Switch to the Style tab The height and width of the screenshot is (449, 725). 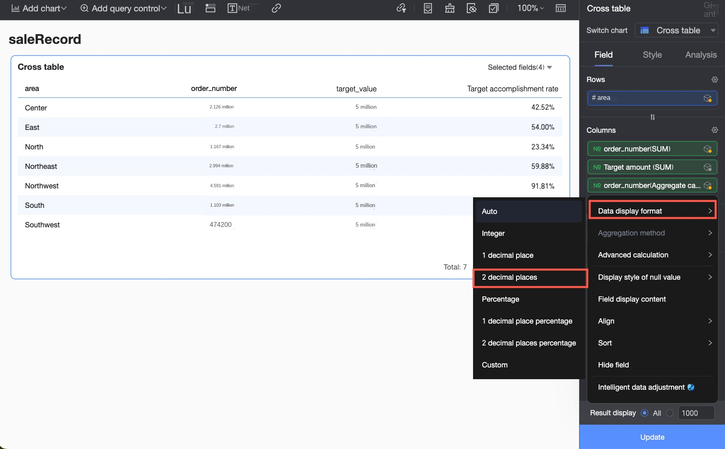[x=652, y=55]
